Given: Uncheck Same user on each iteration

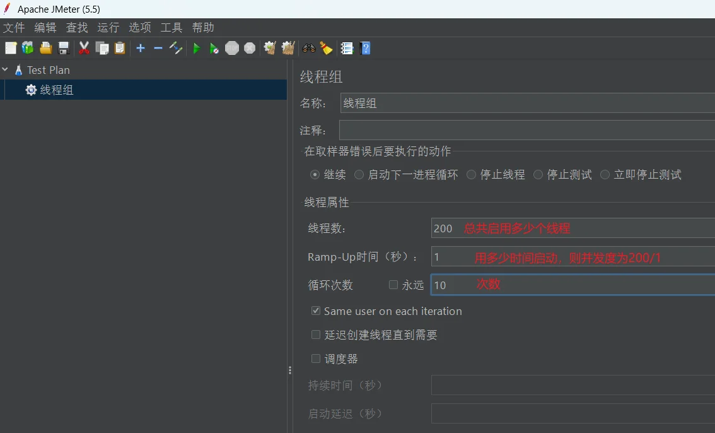Looking at the screenshot, I should [x=315, y=311].
